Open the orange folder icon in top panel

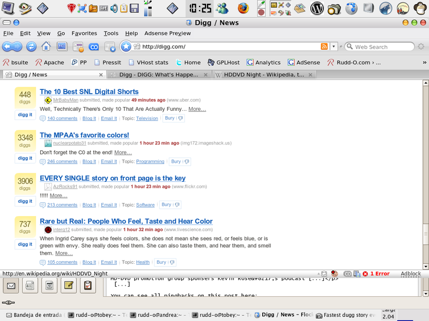pos(93,9)
